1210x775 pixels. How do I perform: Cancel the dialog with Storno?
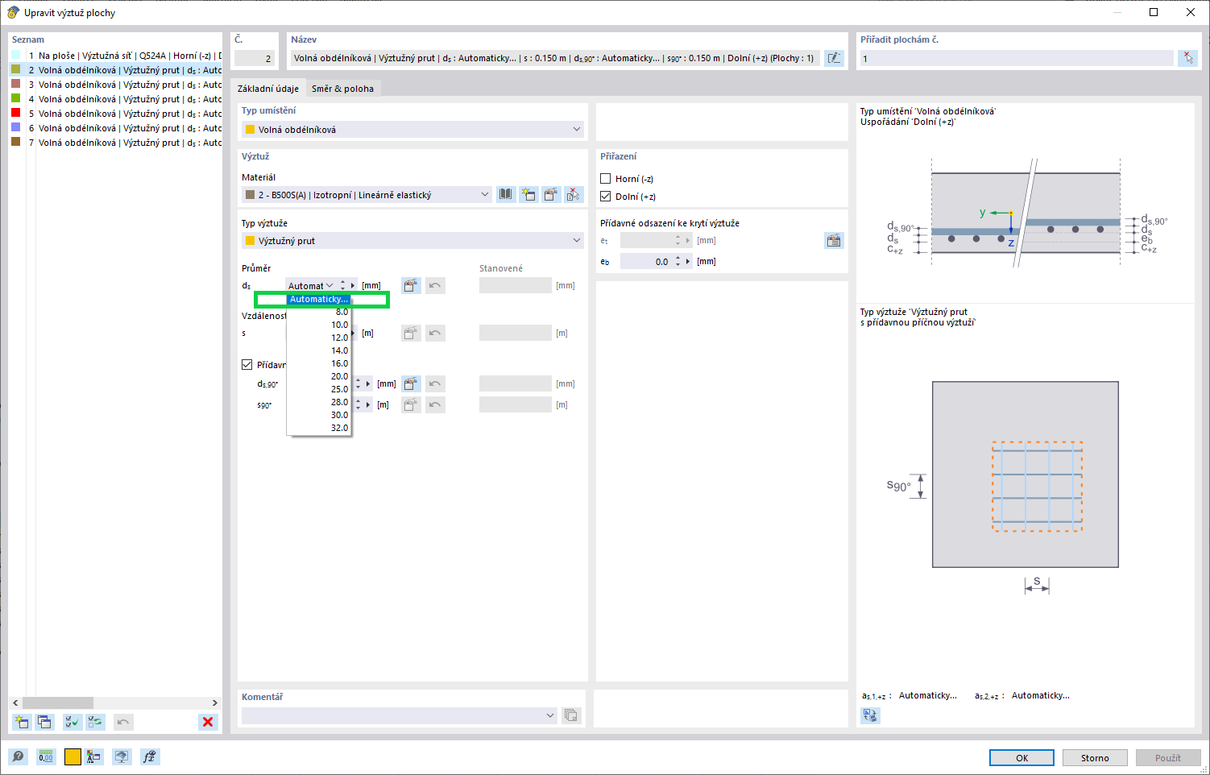1095,757
